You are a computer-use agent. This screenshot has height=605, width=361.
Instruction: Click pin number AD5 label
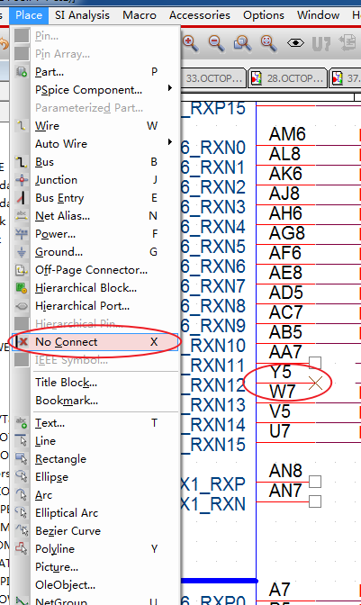point(285,293)
